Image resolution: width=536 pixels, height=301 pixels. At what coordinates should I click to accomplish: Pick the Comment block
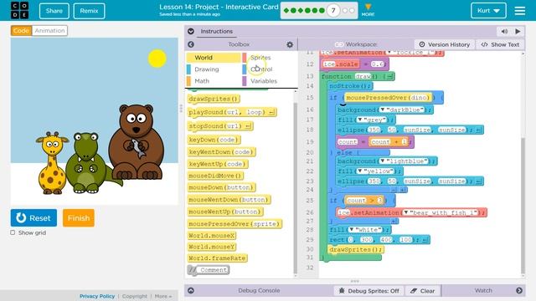(x=209, y=270)
